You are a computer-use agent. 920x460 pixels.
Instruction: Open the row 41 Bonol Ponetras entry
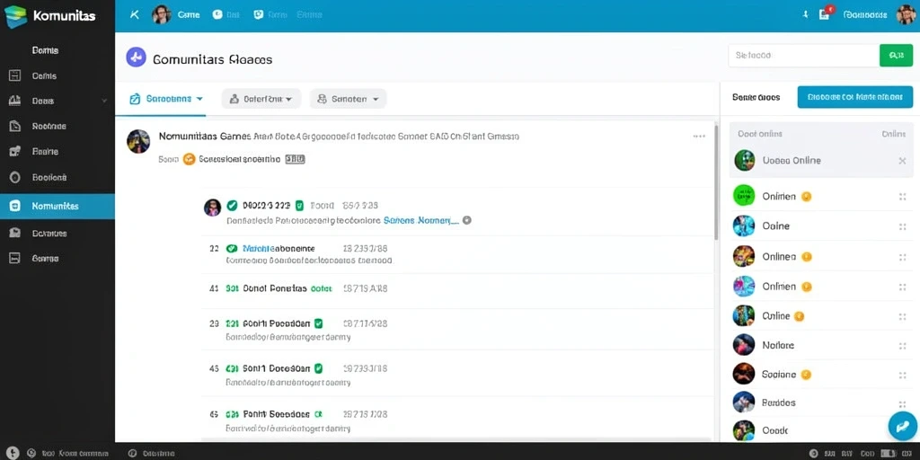click(x=459, y=288)
